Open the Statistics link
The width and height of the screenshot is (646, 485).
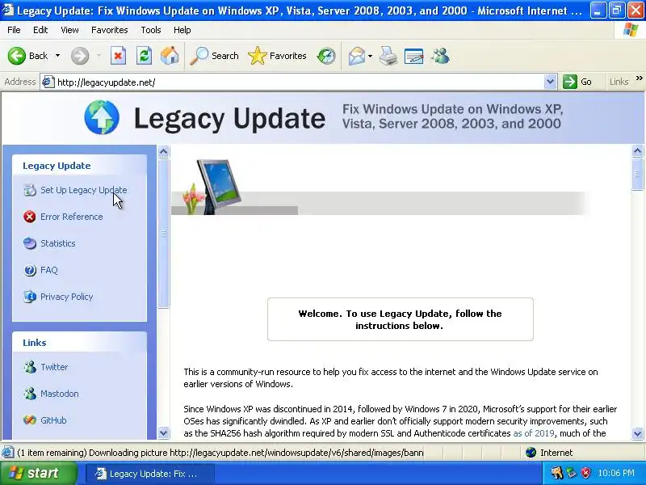coord(57,243)
